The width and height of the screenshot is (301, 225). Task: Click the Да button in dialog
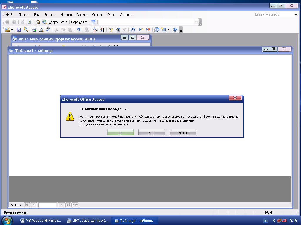120,132
